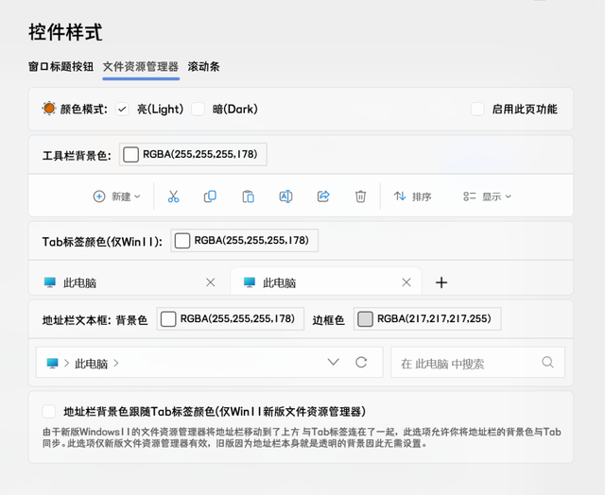Click the 工具栏背景色 RGBA value field
The height and width of the screenshot is (495, 605).
(193, 155)
